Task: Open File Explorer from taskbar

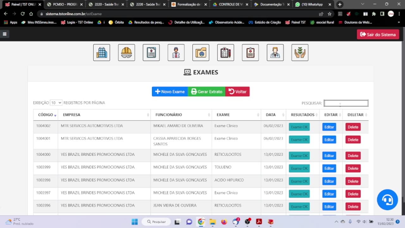Action: (x=212, y=222)
